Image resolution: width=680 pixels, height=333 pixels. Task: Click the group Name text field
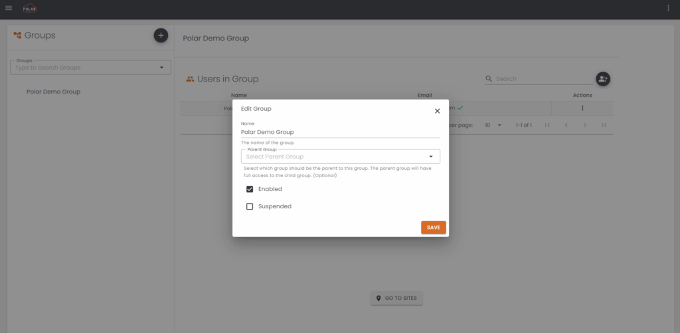tap(340, 132)
